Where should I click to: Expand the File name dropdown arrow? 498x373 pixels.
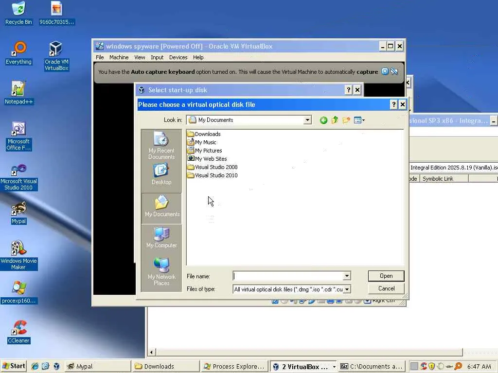click(347, 276)
